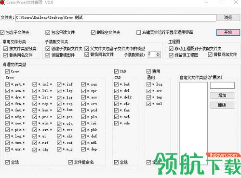241x178 pixels.
Task: Toggle the *.txt.* checkbox
Action: (x=7, y=143)
